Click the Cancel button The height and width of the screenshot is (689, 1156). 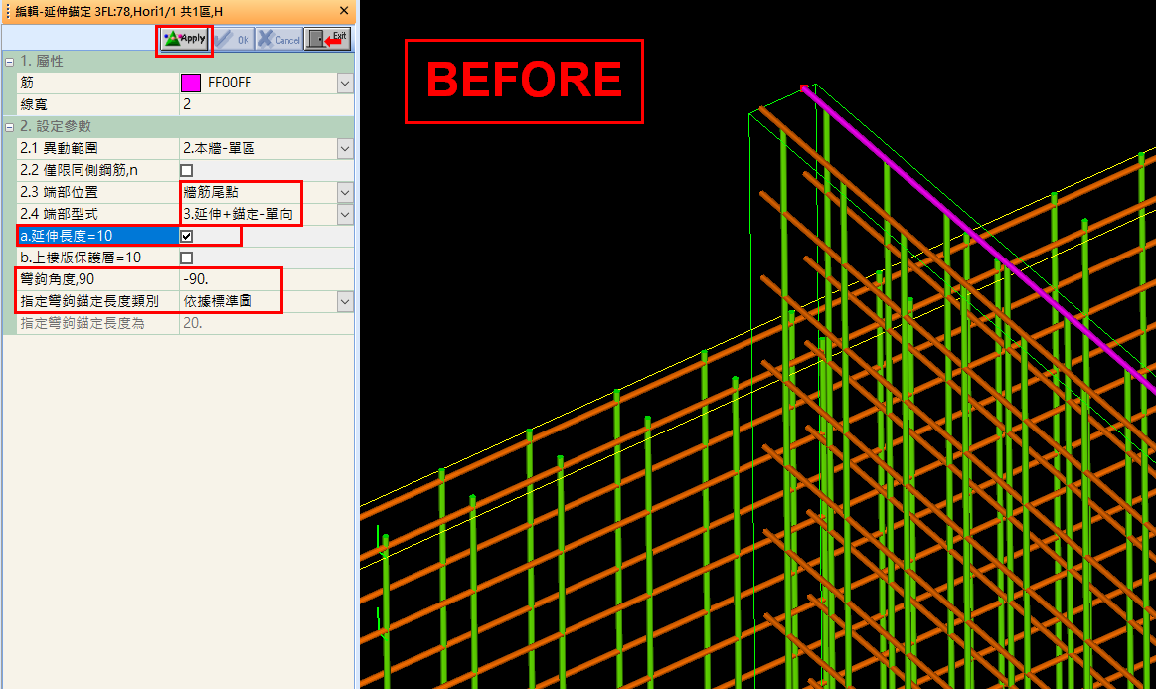pos(279,39)
